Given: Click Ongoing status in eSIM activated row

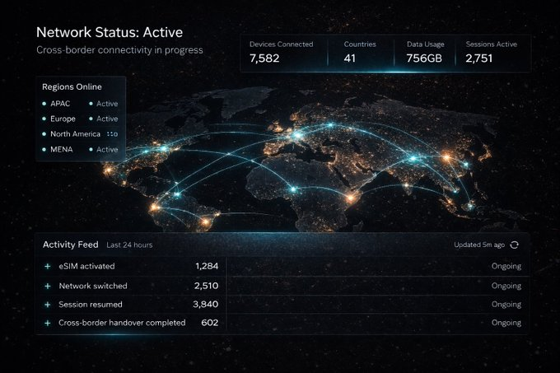Looking at the screenshot, I should pos(506,266).
